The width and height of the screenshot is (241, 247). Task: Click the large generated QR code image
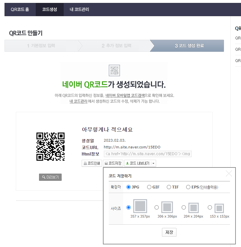click(50, 147)
